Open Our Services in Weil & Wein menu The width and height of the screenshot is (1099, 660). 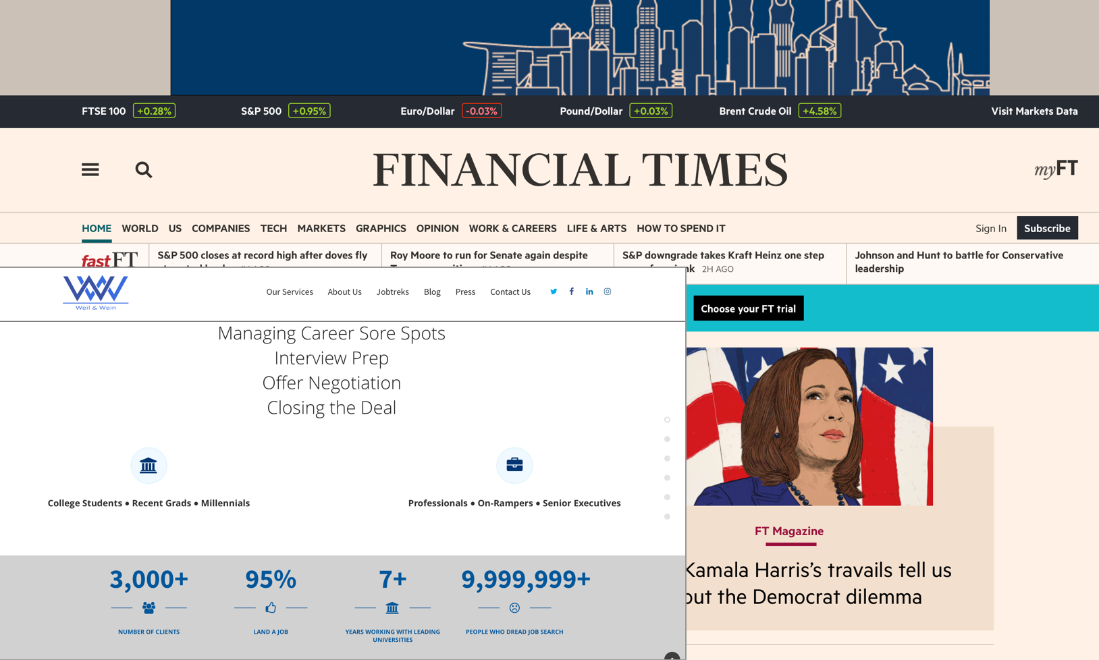(290, 292)
